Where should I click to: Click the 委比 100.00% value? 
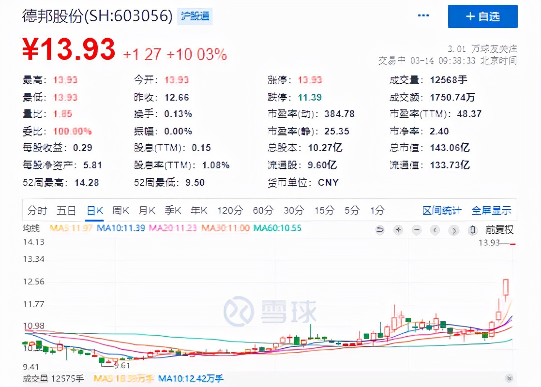(73, 131)
